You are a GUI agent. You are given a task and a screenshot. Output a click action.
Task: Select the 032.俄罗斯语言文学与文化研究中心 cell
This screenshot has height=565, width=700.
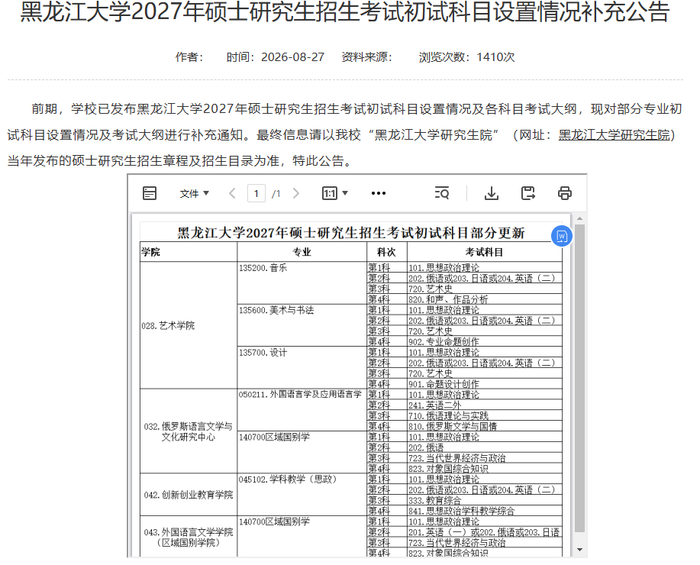(189, 431)
